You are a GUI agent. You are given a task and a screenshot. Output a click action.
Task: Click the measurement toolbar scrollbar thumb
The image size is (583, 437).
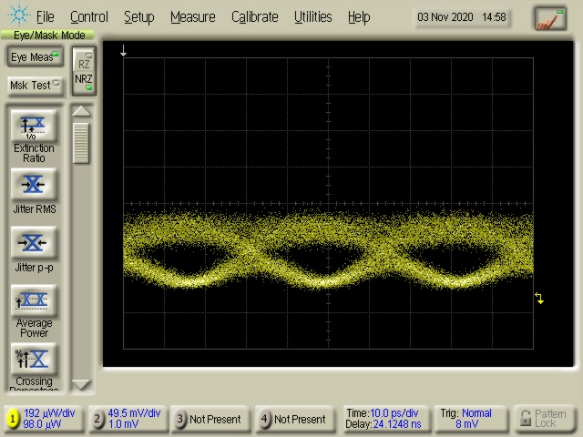point(82,143)
